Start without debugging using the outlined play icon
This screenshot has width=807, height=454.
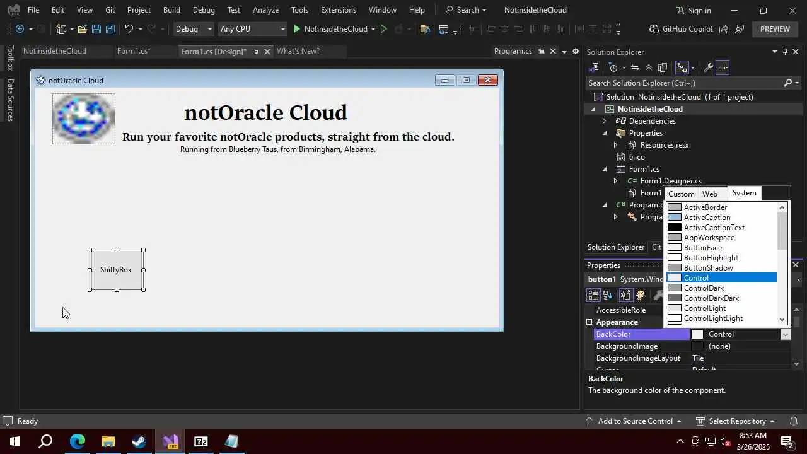click(383, 29)
